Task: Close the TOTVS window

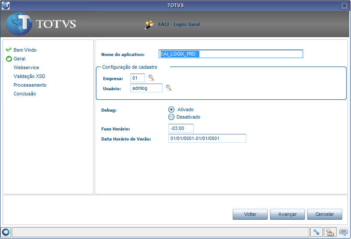Action: pyautogui.click(x=344, y=6)
